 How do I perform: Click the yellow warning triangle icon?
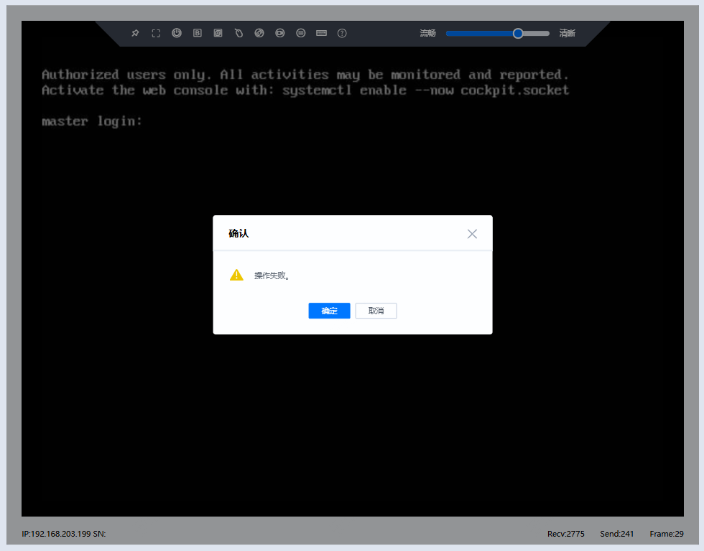tap(236, 275)
